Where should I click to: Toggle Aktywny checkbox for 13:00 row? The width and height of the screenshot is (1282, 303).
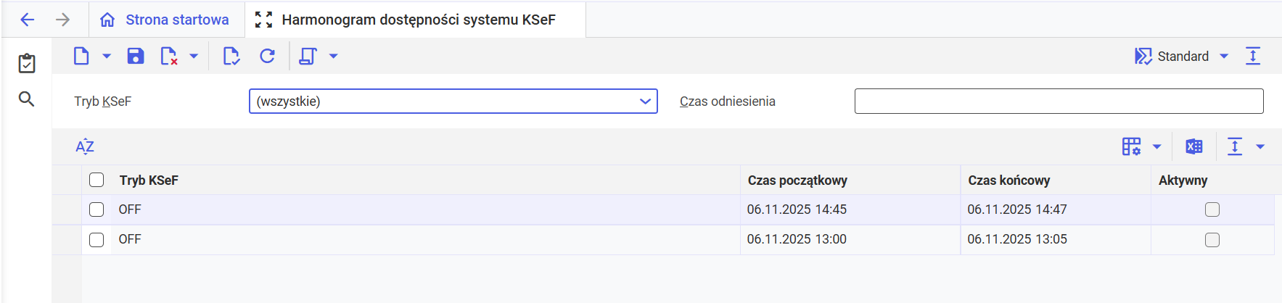pos(1212,240)
